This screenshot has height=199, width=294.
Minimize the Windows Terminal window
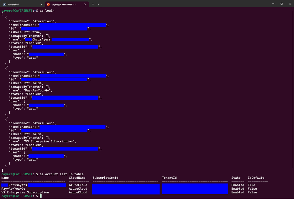pyautogui.click(x=273, y=4)
